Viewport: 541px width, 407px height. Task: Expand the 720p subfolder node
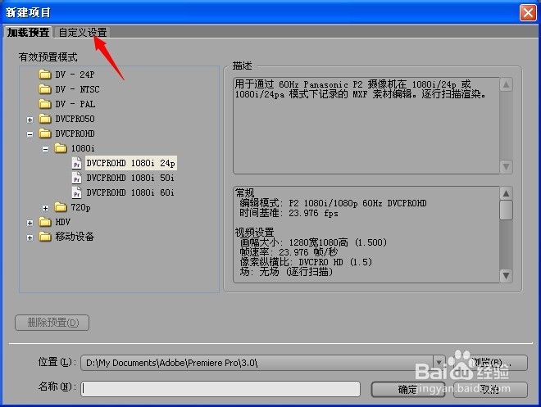coord(46,208)
